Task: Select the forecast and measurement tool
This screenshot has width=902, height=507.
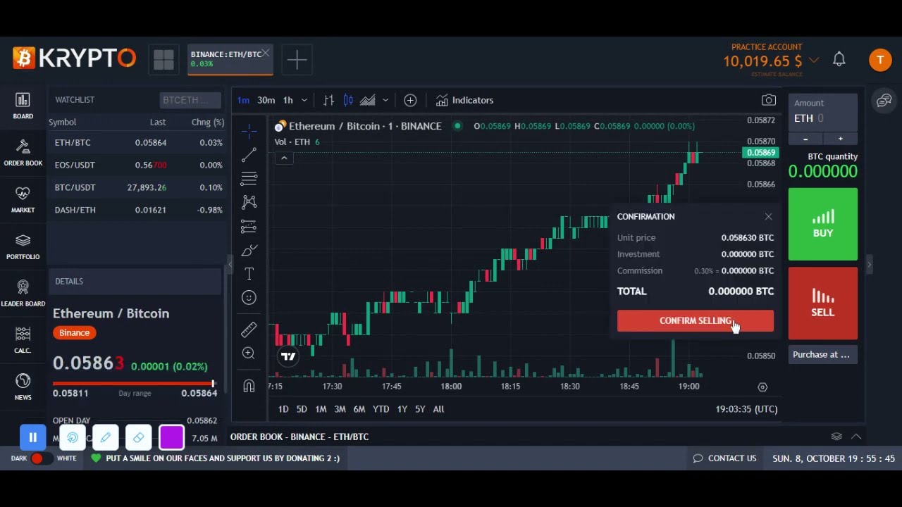Action: point(249,226)
